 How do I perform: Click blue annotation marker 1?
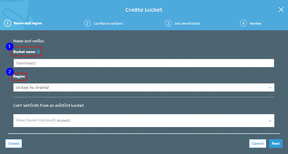9,47
